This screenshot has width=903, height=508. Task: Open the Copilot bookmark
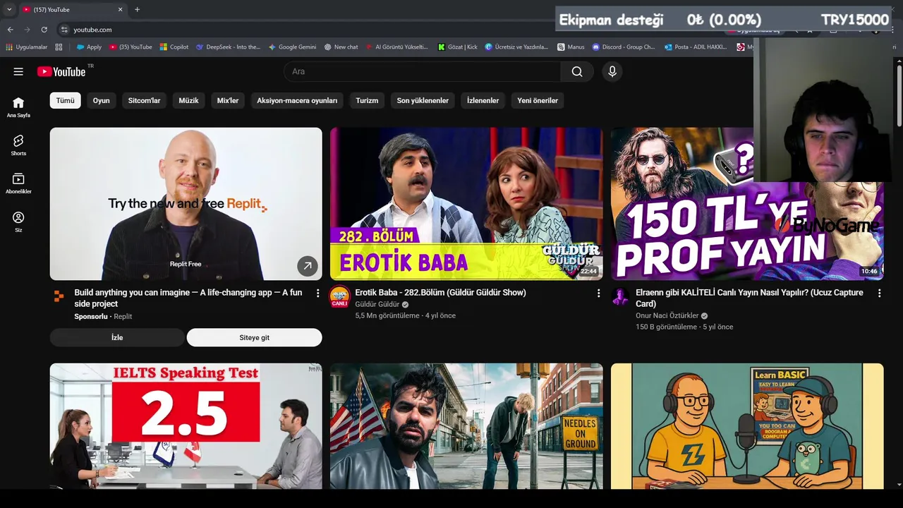pos(174,47)
